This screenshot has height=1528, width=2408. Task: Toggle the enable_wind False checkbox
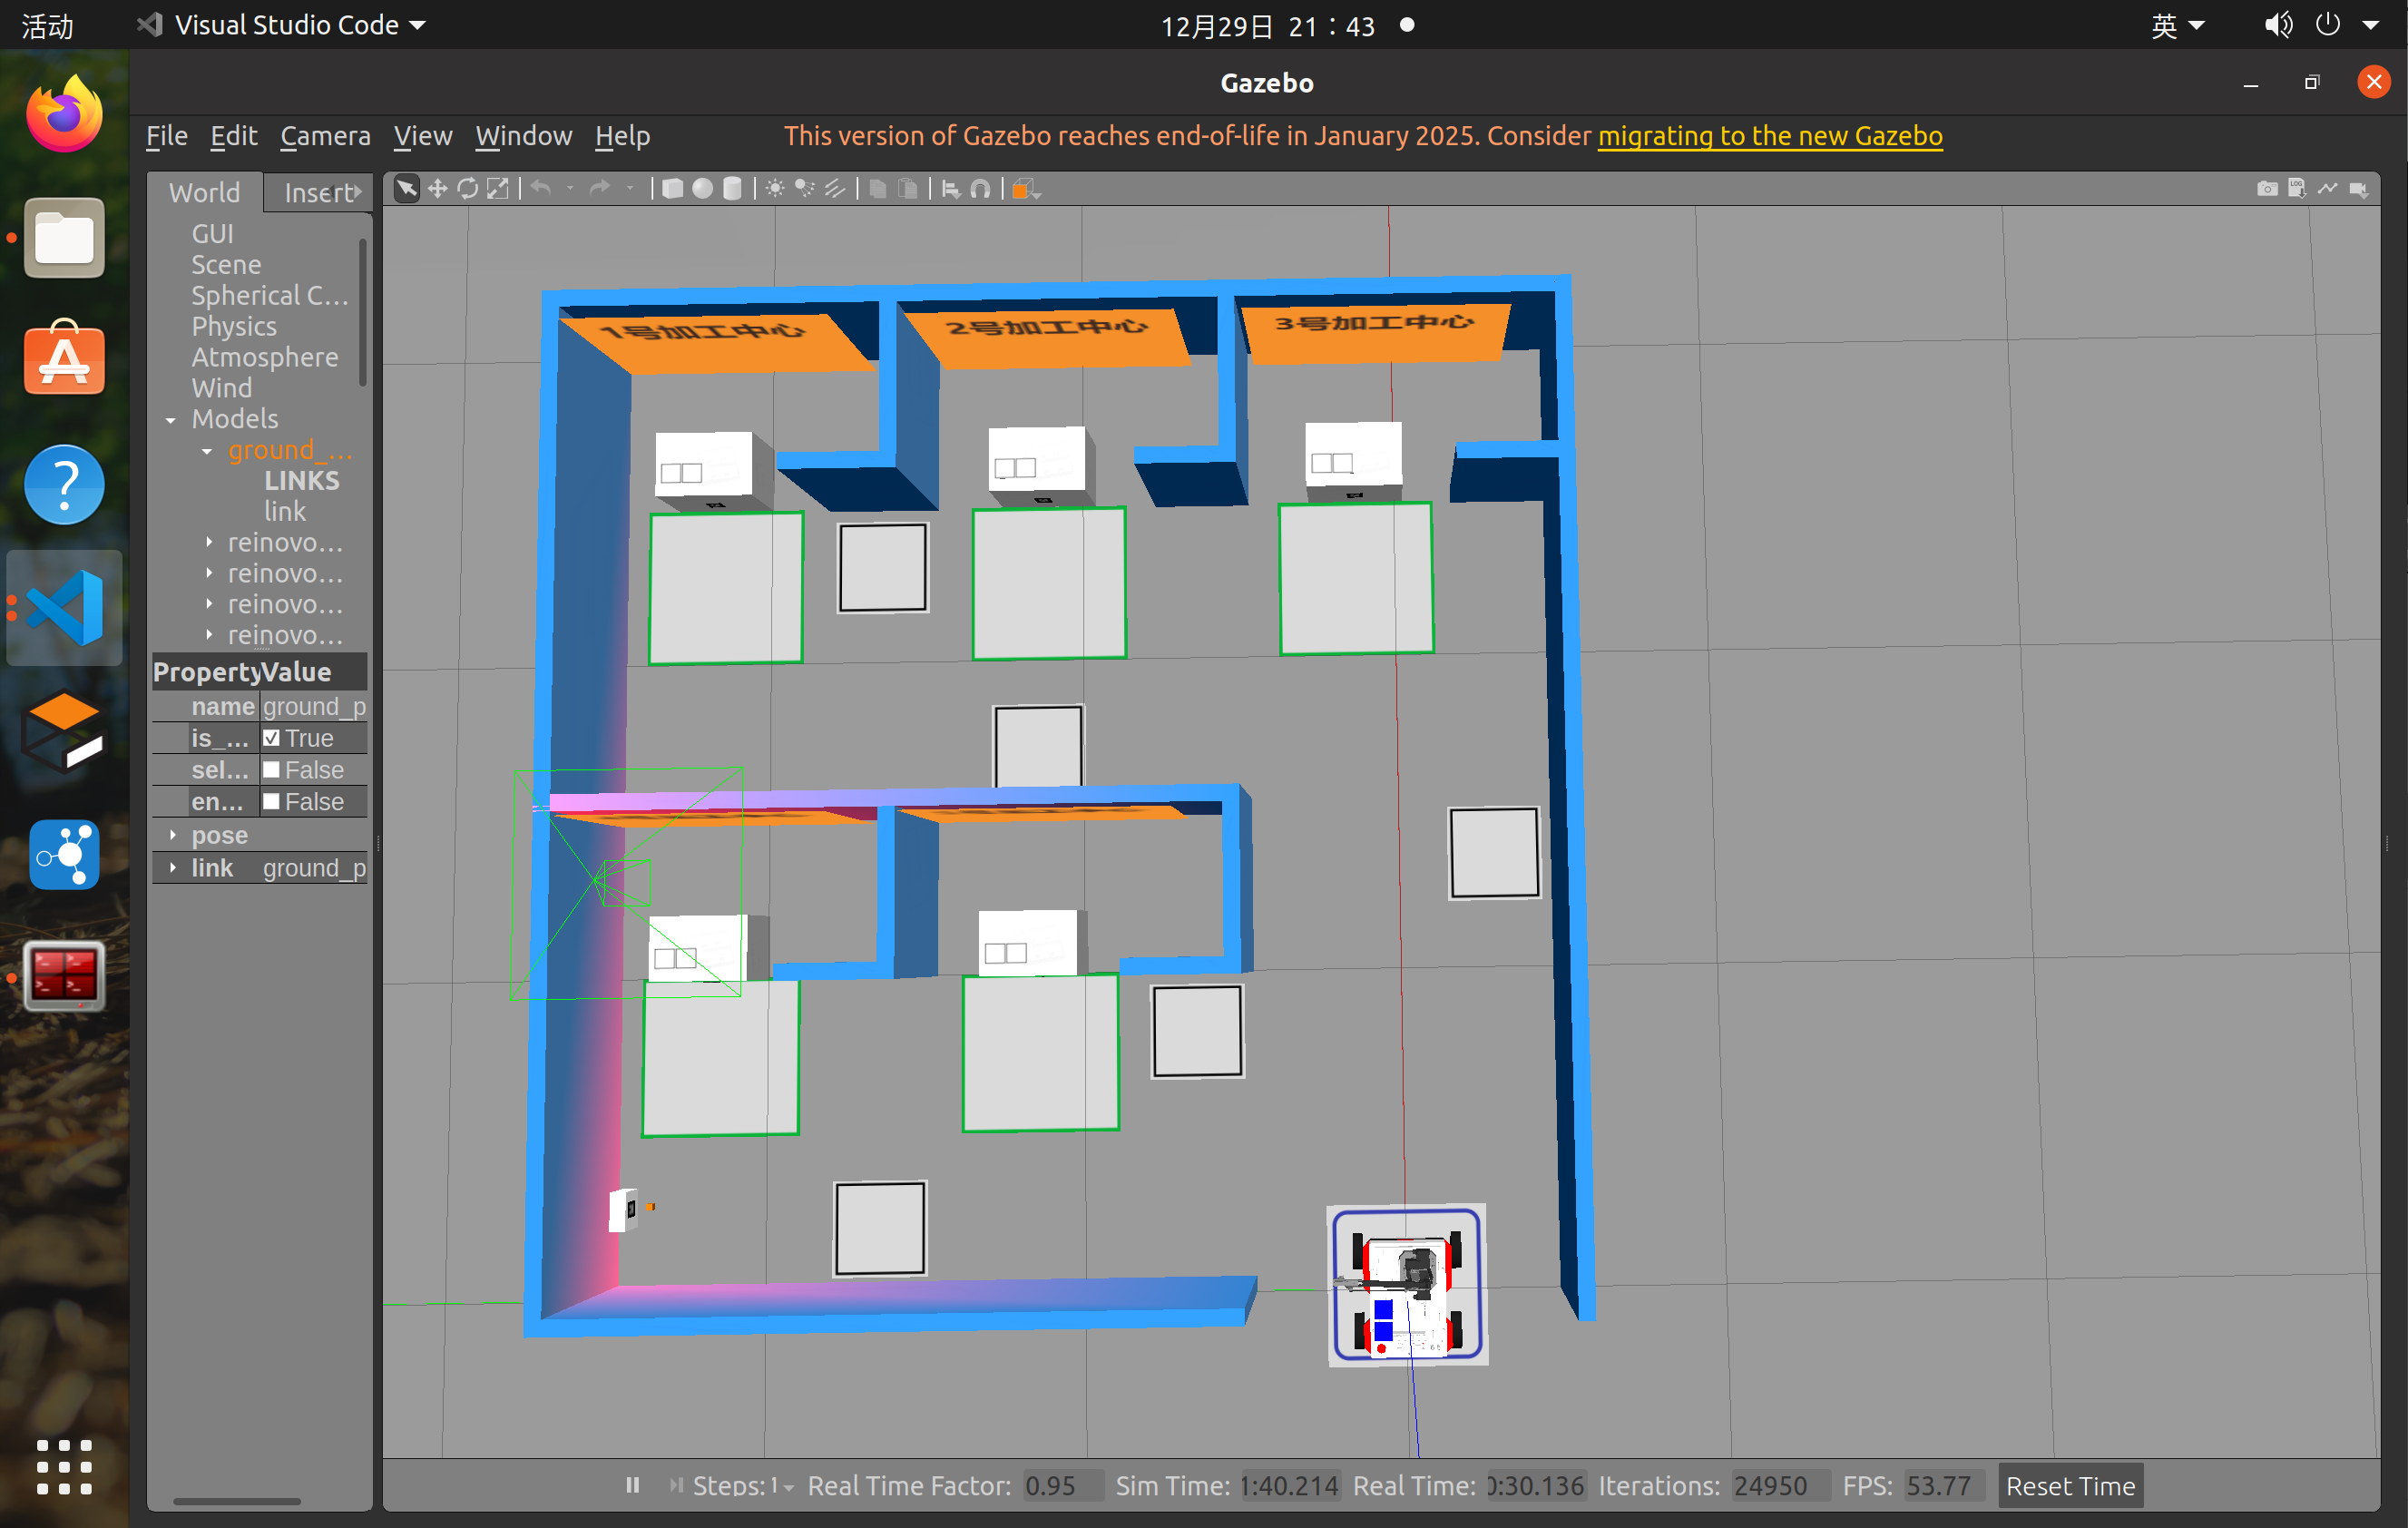pos(271,802)
